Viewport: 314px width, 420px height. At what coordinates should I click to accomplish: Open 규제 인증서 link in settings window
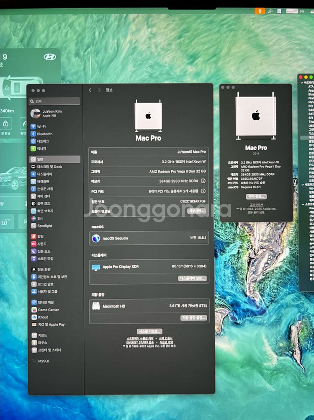[x=166, y=338]
